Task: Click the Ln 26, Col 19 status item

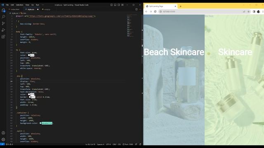Action: tap(90, 144)
